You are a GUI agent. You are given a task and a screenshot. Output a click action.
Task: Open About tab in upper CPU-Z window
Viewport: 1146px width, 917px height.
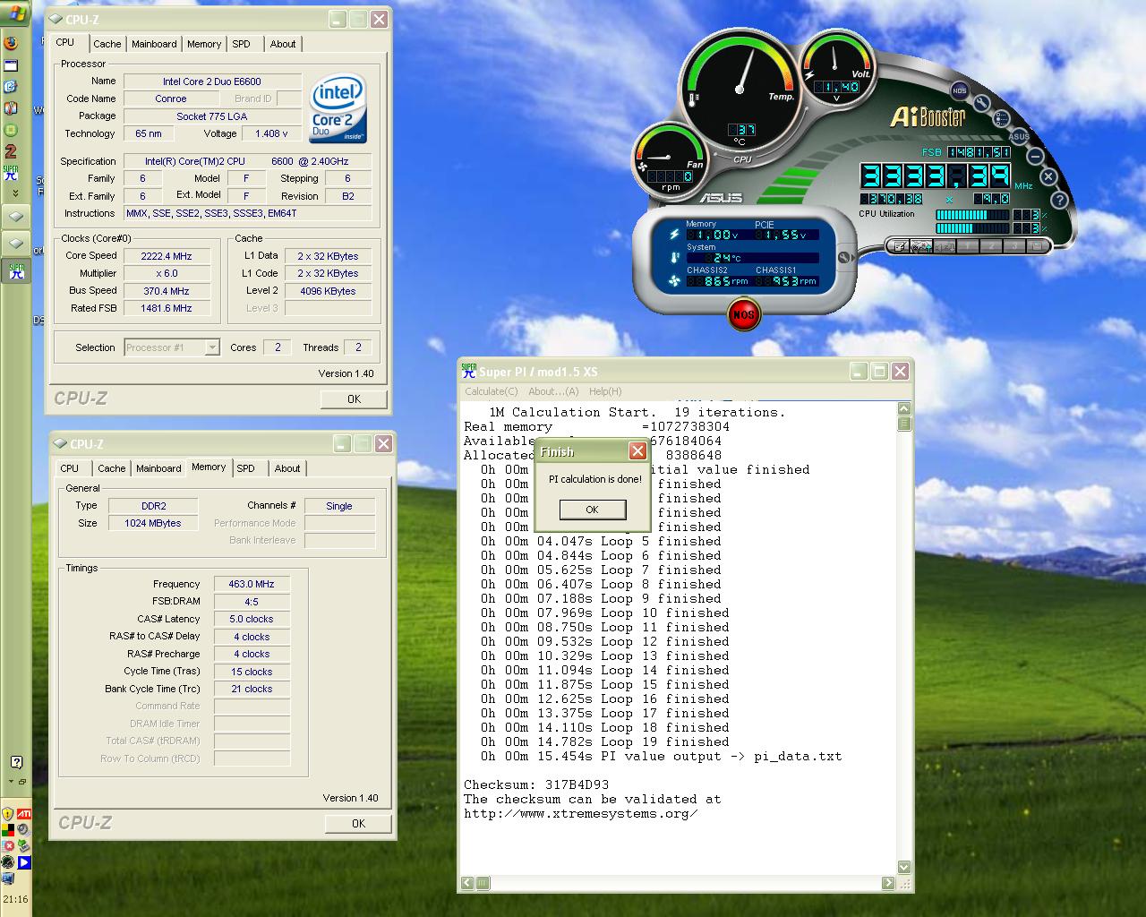[283, 44]
